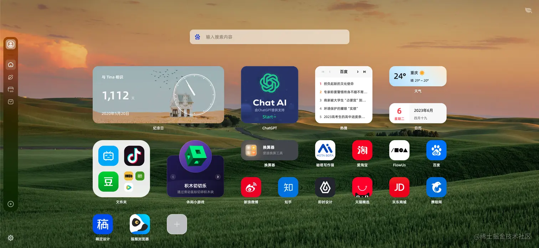Screen dimensions: 539x248
Task: Open the 知乎 icon
Action: click(288, 187)
